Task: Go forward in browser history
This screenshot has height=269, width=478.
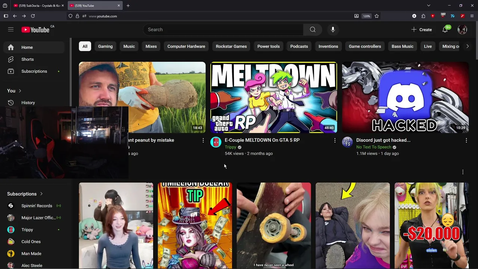Action: [24, 16]
